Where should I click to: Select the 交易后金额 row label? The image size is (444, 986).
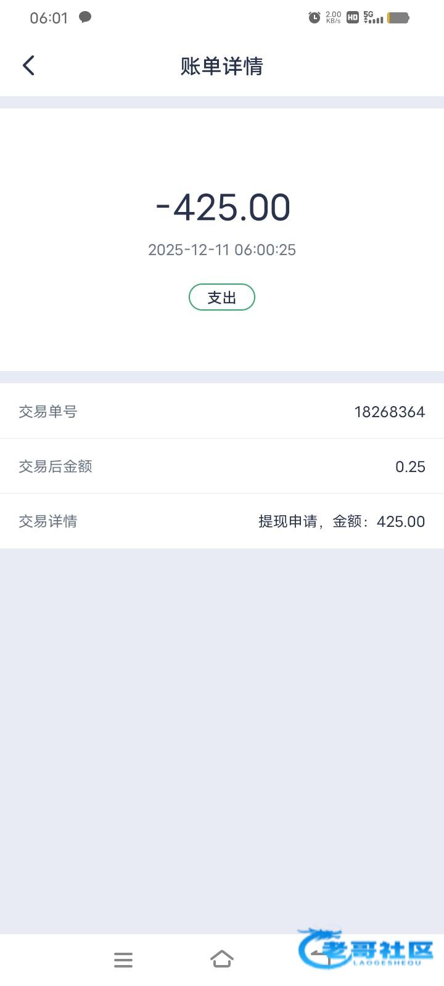[x=55, y=467]
